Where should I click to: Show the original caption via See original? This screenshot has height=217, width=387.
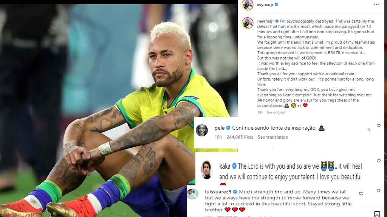click(276, 112)
